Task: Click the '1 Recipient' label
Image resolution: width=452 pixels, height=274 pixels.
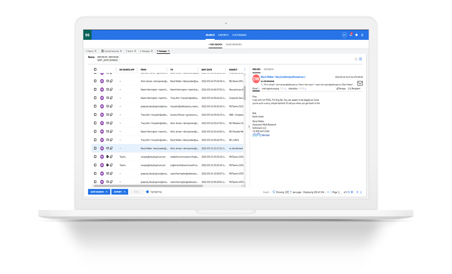Action: pyautogui.click(x=354, y=88)
